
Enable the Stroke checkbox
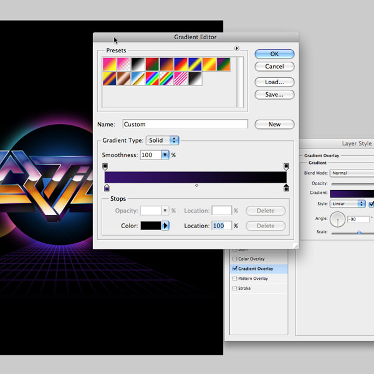click(234, 289)
